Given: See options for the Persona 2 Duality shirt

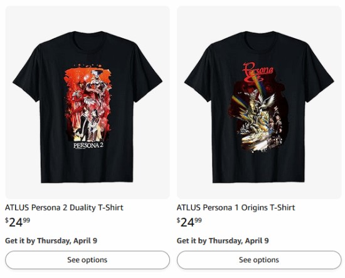Looking at the screenshot, I should 87,260.
